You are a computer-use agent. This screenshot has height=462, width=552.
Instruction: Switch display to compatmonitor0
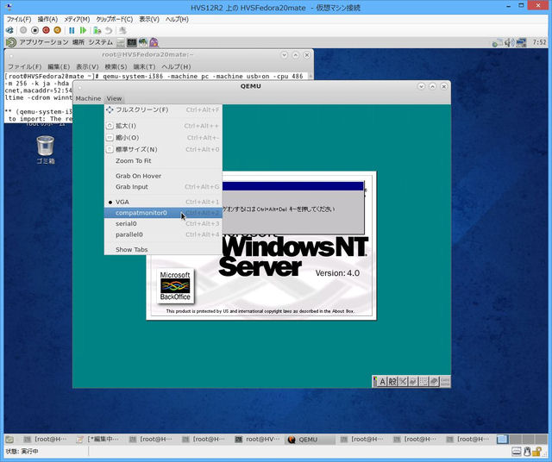click(x=163, y=213)
